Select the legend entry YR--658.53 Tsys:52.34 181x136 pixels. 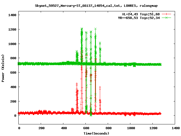pyautogui.click(x=139, y=18)
